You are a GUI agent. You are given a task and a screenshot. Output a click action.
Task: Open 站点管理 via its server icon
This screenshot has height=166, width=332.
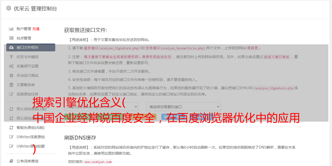click(x=11, y=38)
